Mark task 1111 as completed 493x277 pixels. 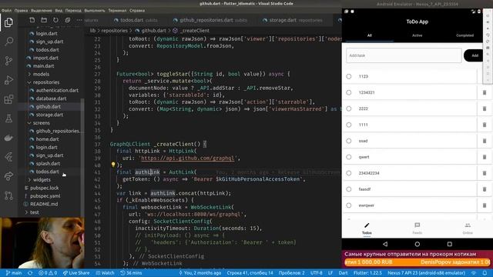tap(349, 125)
